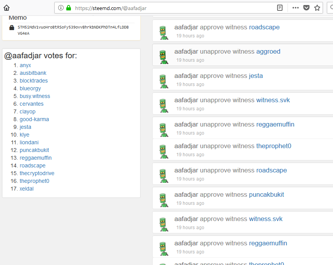This screenshot has width=333, height=265.
Task: Click the memo padlock icon
Action: (x=11, y=28)
